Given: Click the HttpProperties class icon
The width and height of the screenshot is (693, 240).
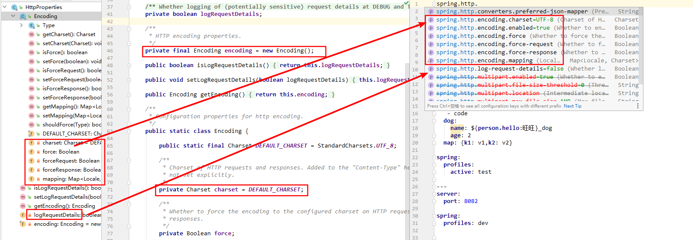Looking at the screenshot, I should click(14, 7).
